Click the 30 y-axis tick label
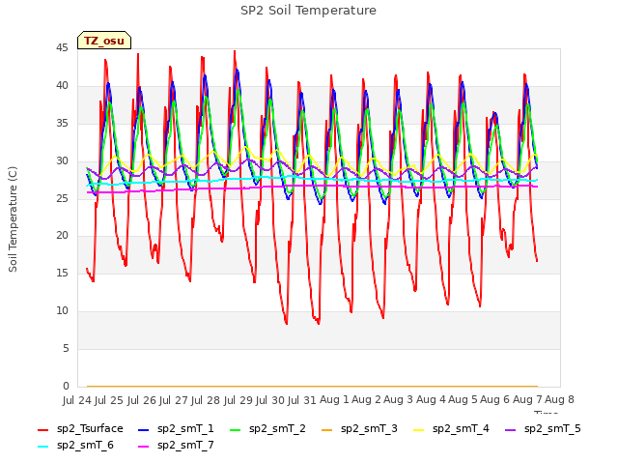This screenshot has width=618, height=464. point(62,161)
